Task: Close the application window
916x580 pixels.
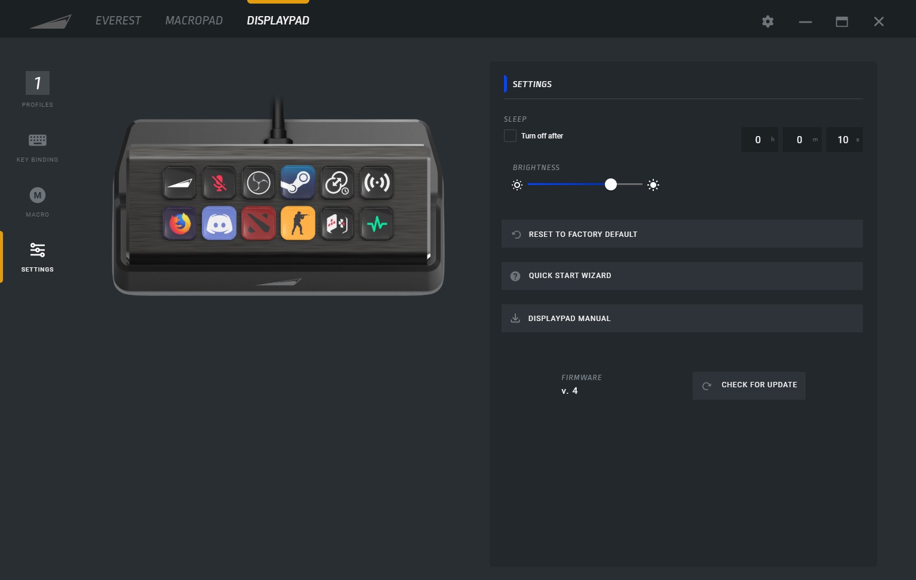Action: click(879, 21)
